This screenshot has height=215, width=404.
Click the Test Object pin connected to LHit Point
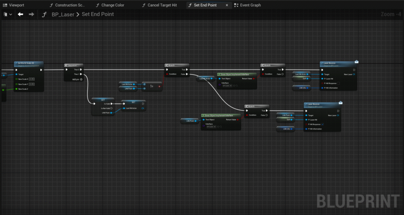(x=203, y=120)
